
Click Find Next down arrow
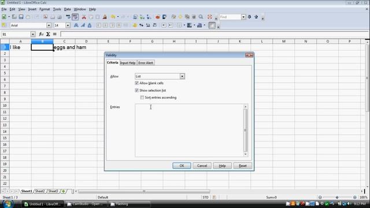(x=249, y=17)
